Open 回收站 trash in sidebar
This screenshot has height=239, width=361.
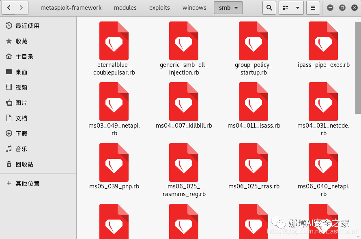pos(38,164)
